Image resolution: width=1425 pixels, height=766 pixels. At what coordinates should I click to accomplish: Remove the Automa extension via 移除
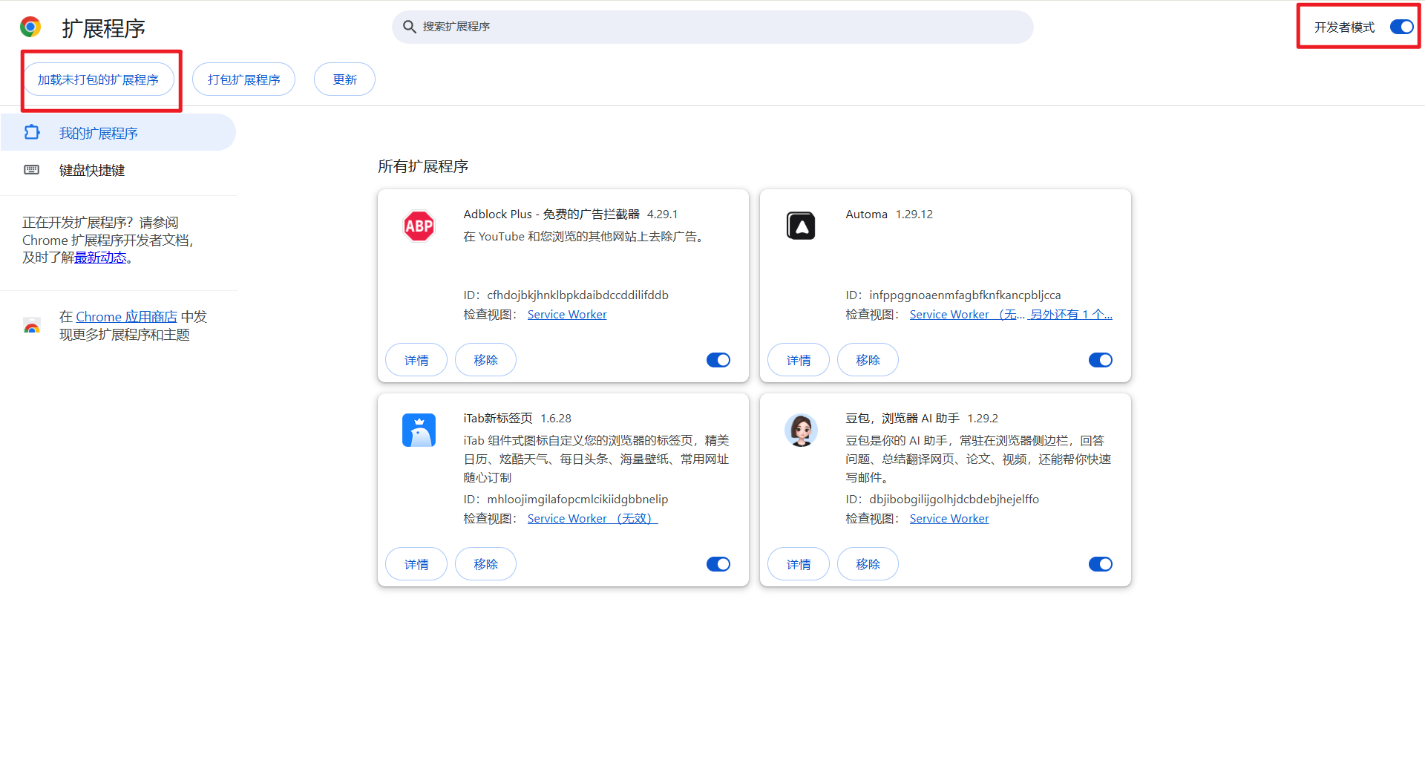coord(868,360)
